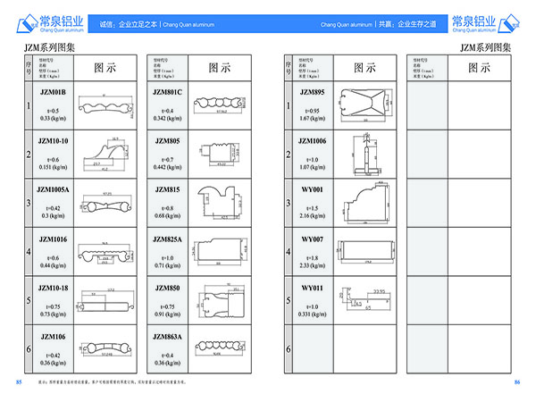Screen dimensions: 536x402
Task: Select the 0.73 (kg/m) weight text
Action: point(53,314)
